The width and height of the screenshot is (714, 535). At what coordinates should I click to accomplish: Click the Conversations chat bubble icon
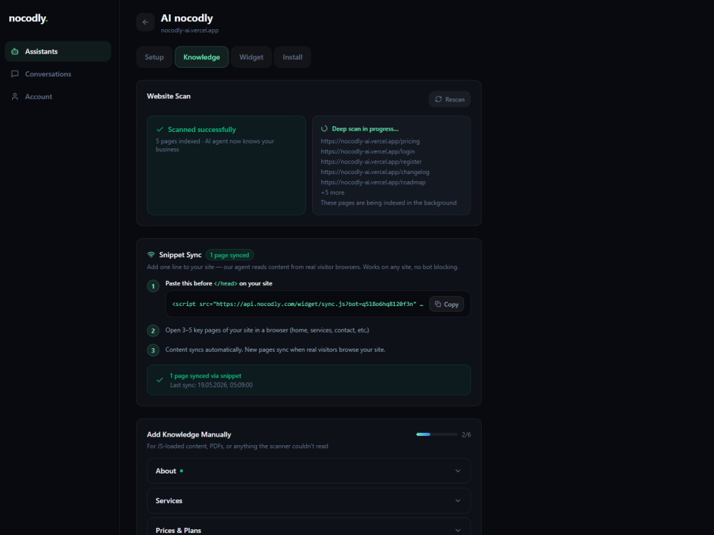(15, 73)
